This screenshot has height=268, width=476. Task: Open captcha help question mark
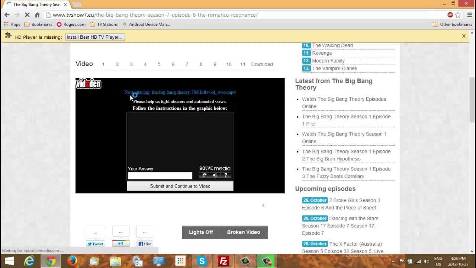225,175
